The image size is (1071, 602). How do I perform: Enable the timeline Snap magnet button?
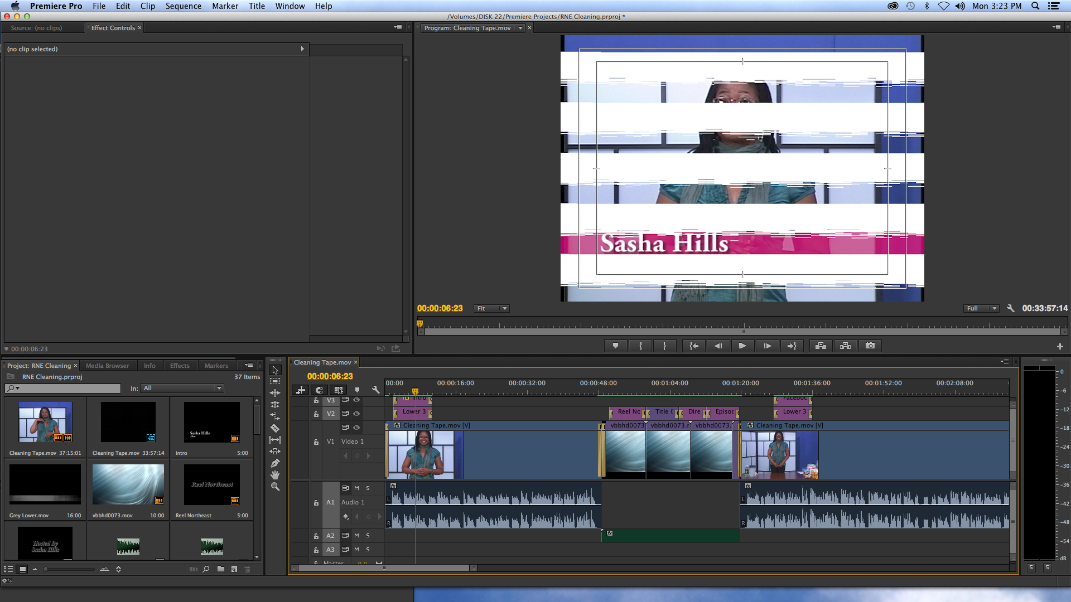[x=319, y=390]
